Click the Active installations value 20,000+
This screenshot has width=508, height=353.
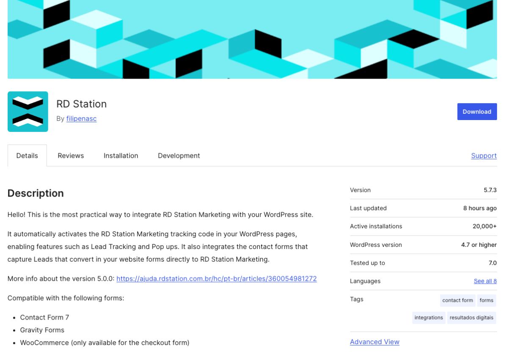485,227
